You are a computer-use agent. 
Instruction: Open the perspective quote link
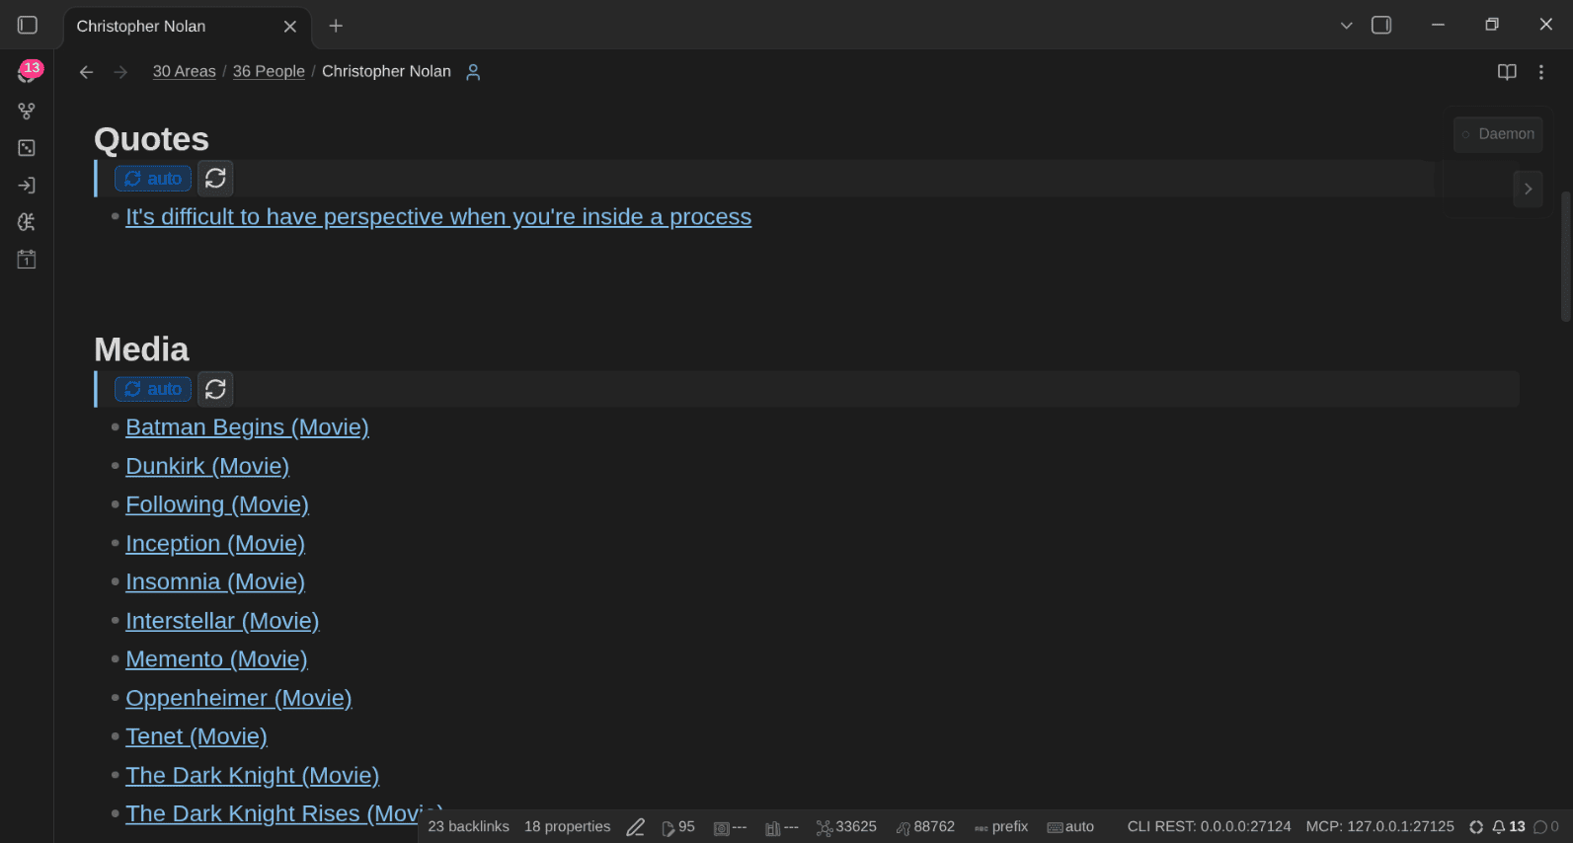[438, 217]
